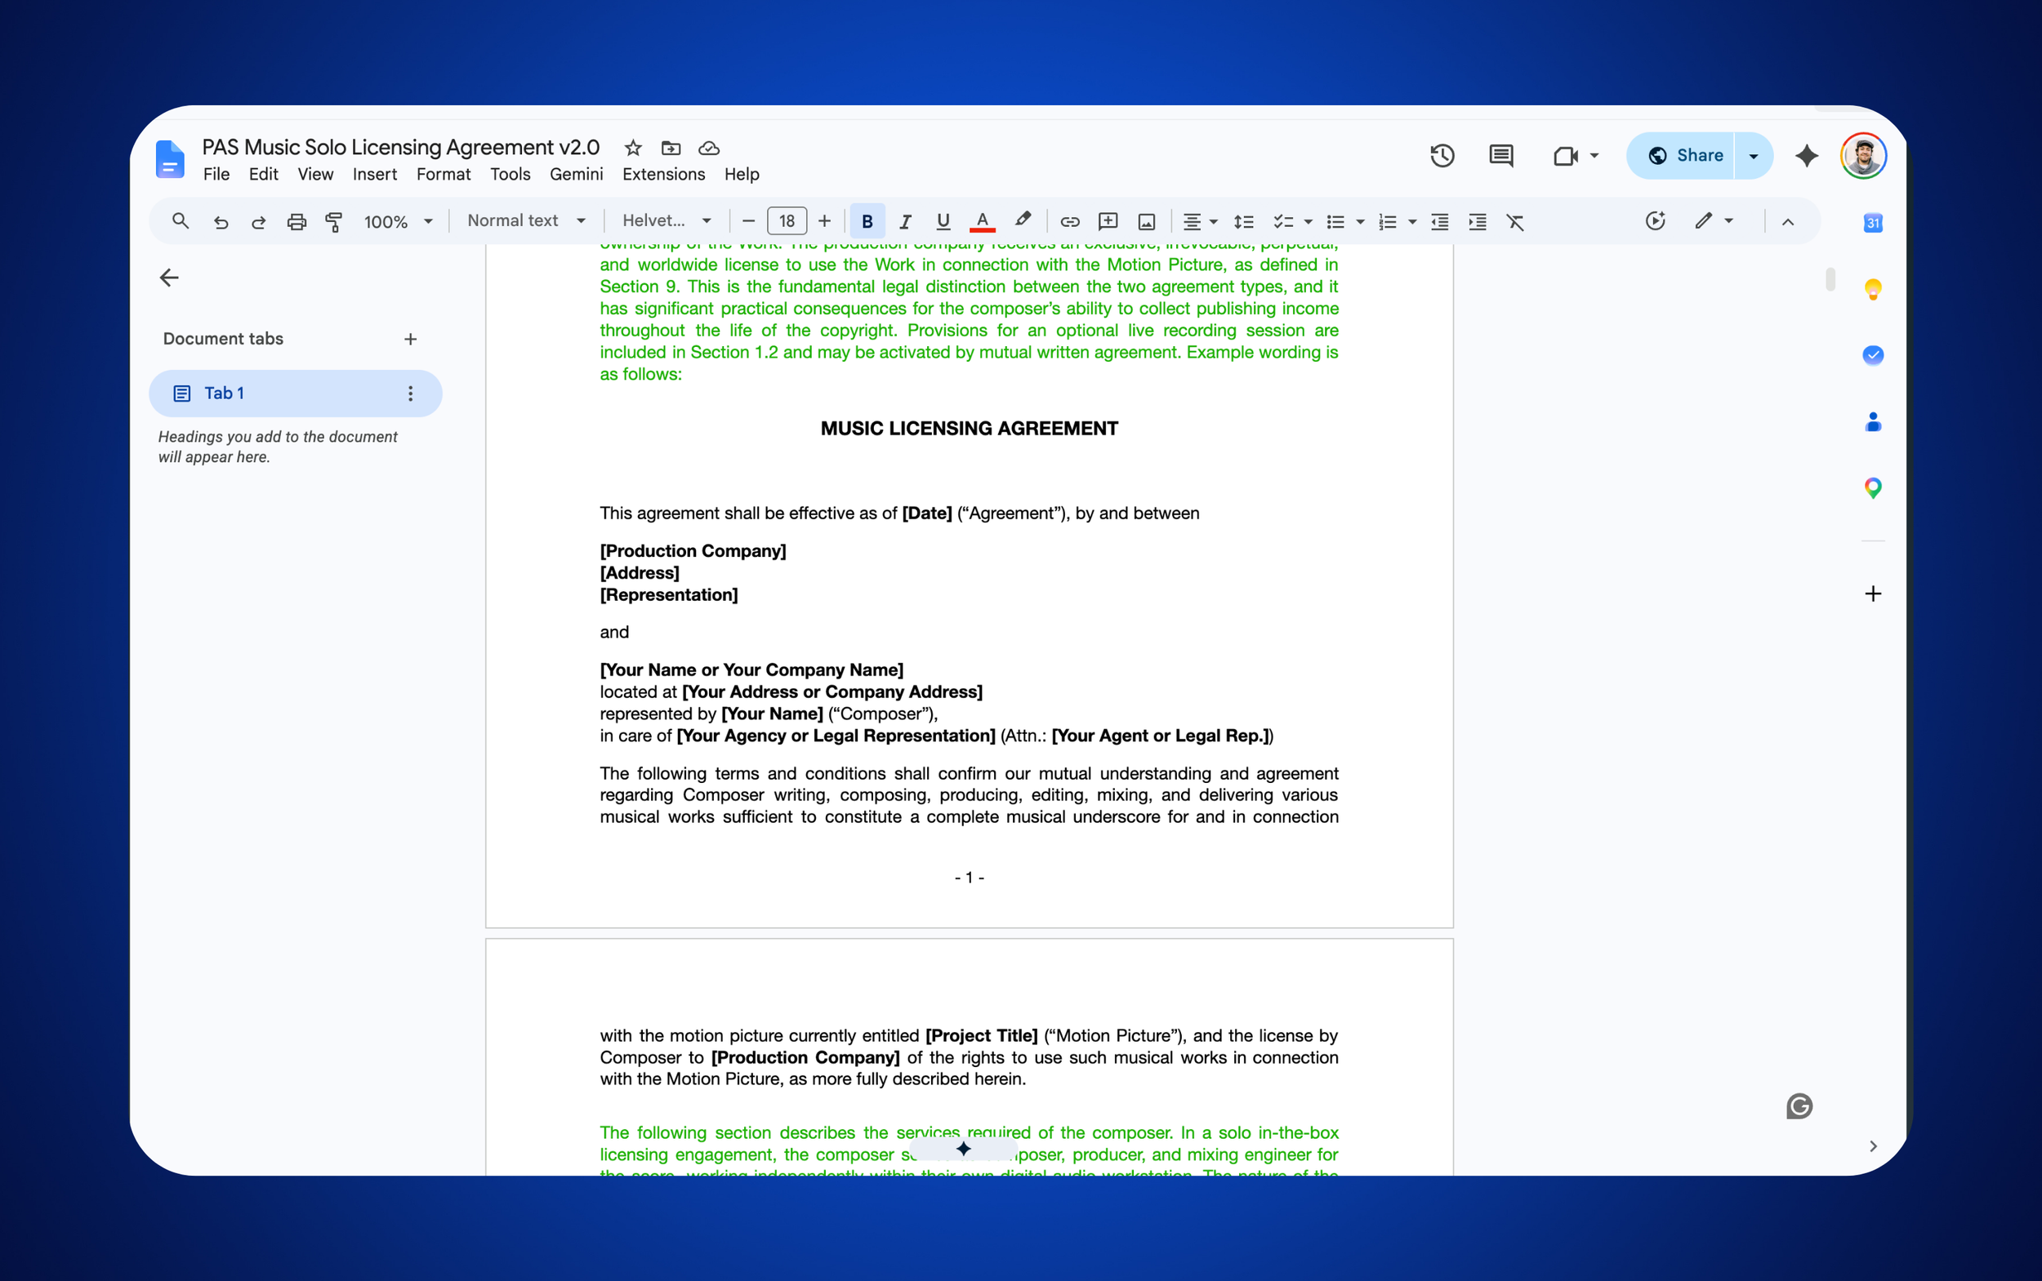The height and width of the screenshot is (1281, 2042).
Task: Open the Share options arrow
Action: tap(1754, 156)
